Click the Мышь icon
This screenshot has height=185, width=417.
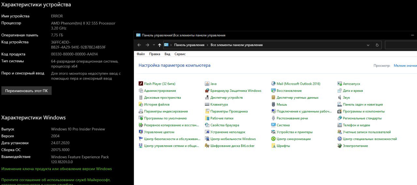click(x=273, y=105)
